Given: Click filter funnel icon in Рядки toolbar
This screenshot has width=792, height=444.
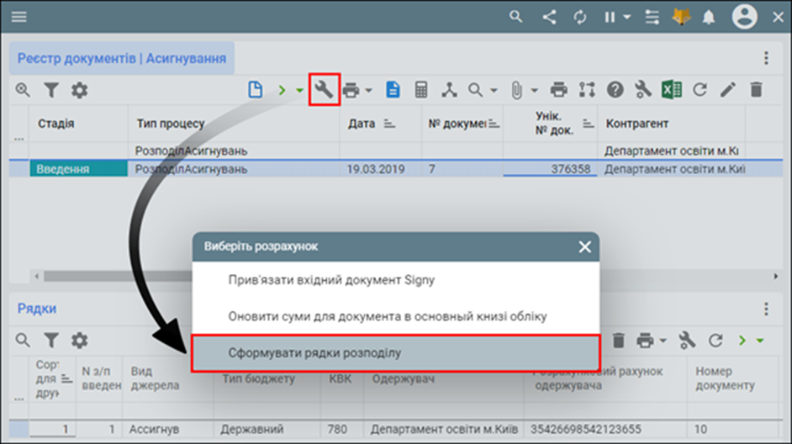Looking at the screenshot, I should pyautogui.click(x=51, y=341).
